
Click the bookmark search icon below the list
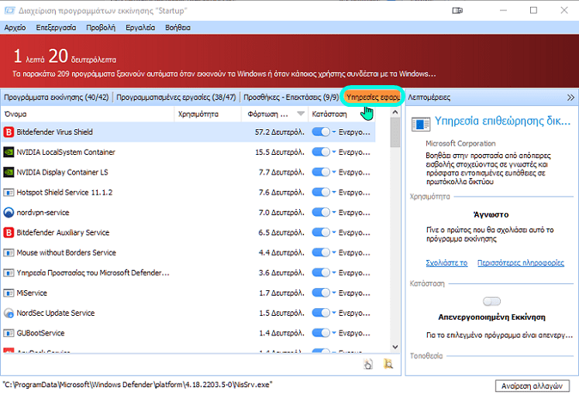(388, 364)
